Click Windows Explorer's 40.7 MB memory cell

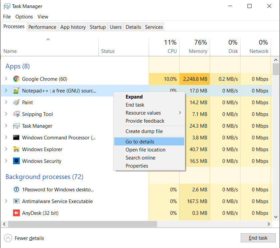click(x=198, y=149)
